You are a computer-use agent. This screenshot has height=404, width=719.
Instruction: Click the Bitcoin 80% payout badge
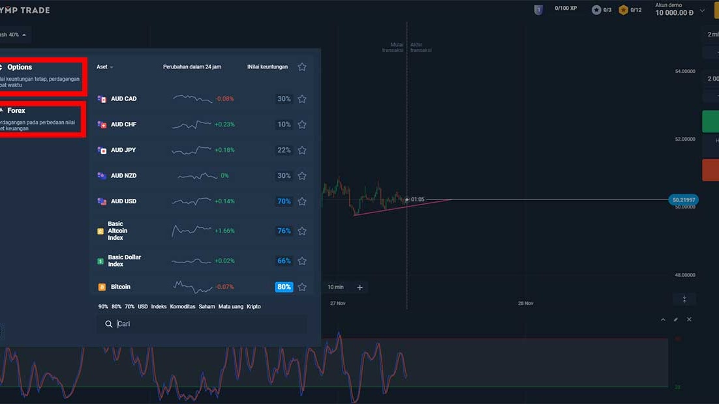(x=284, y=287)
